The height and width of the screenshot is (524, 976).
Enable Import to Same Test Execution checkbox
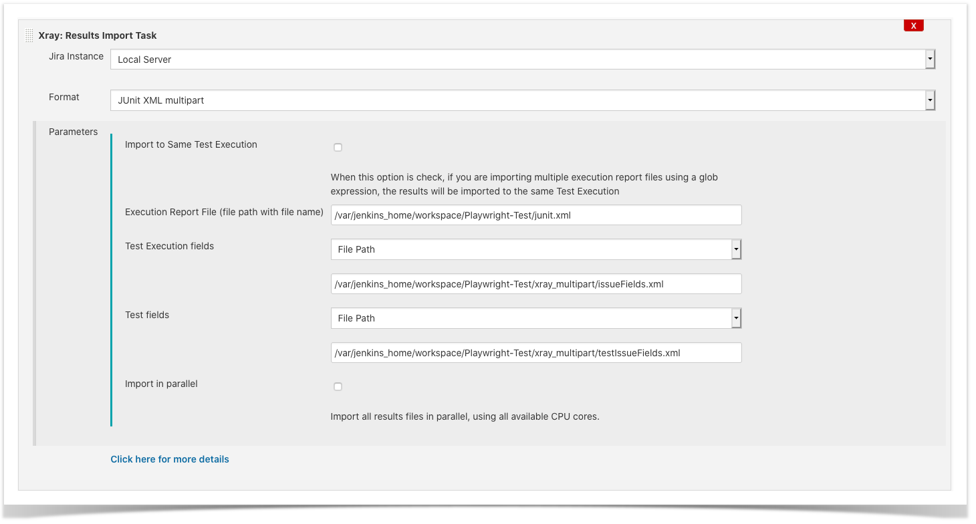point(338,147)
